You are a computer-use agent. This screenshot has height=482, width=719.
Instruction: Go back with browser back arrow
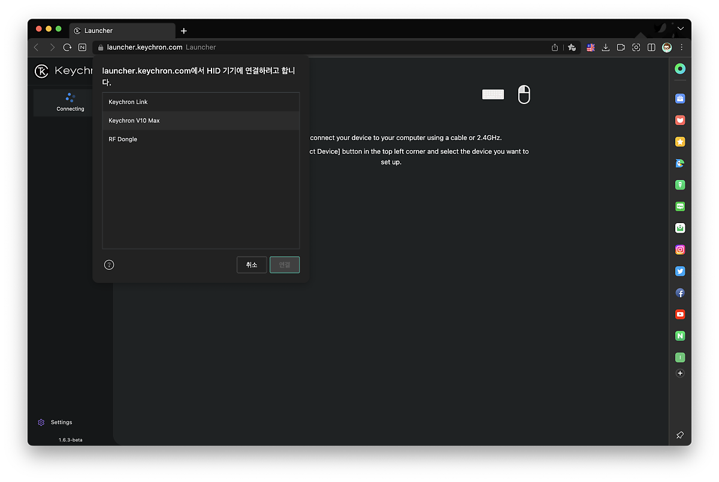click(x=37, y=47)
